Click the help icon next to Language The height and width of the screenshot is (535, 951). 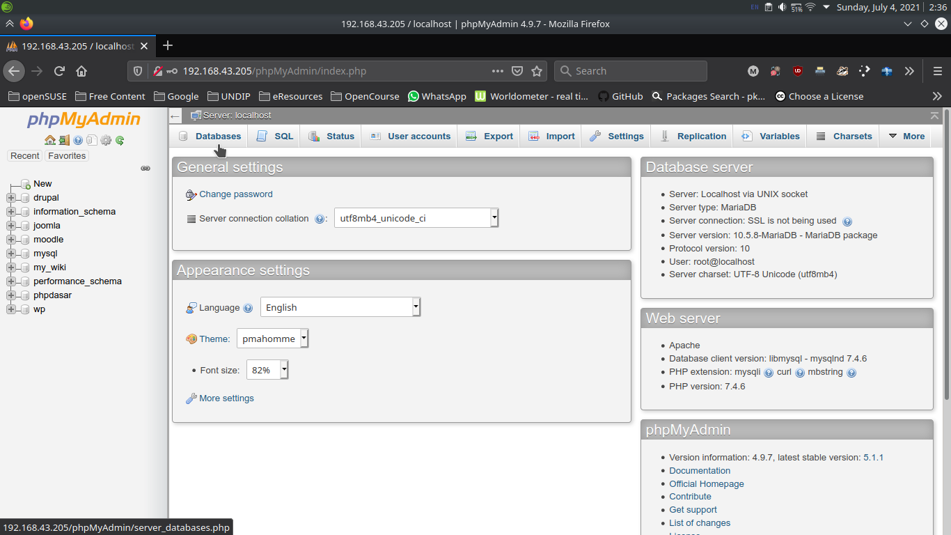[x=248, y=308]
